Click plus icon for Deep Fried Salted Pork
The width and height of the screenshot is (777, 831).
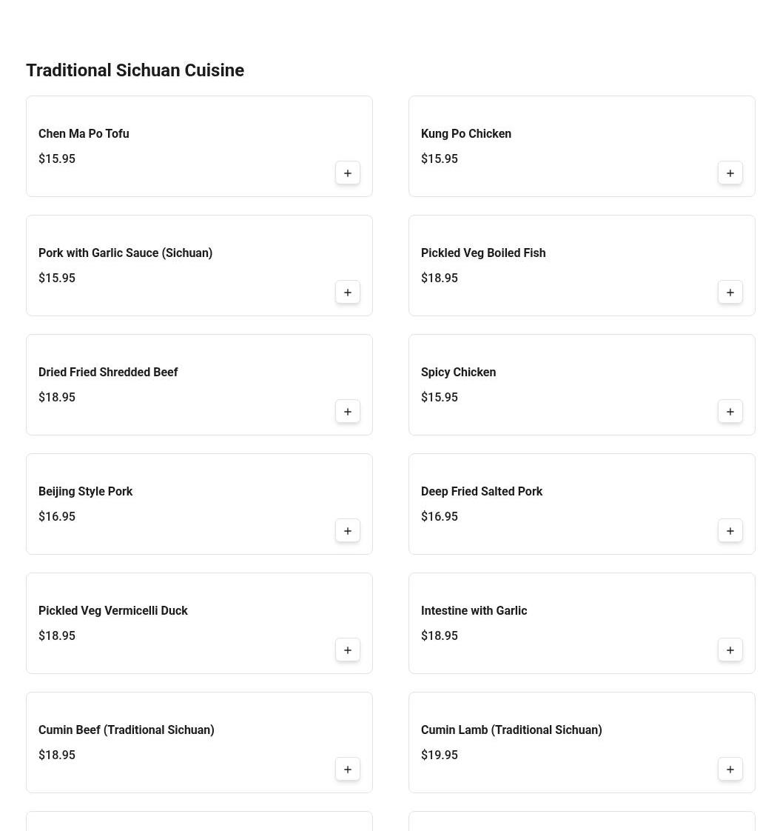730,531
